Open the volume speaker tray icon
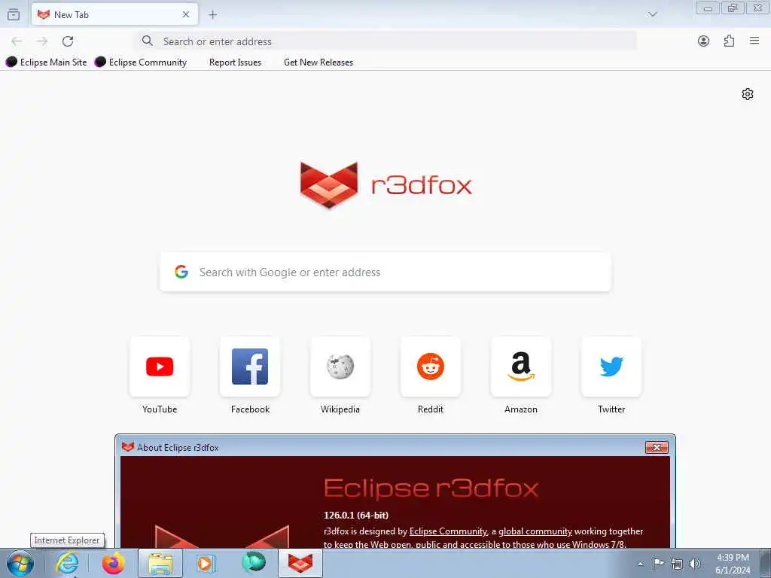Image resolution: width=771 pixels, height=578 pixels. (x=695, y=564)
